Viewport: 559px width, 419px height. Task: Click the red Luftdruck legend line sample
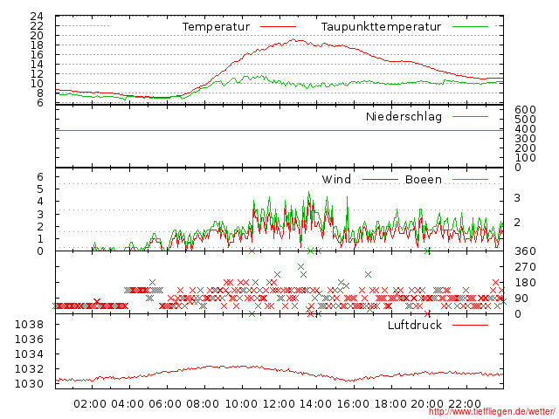click(x=470, y=325)
